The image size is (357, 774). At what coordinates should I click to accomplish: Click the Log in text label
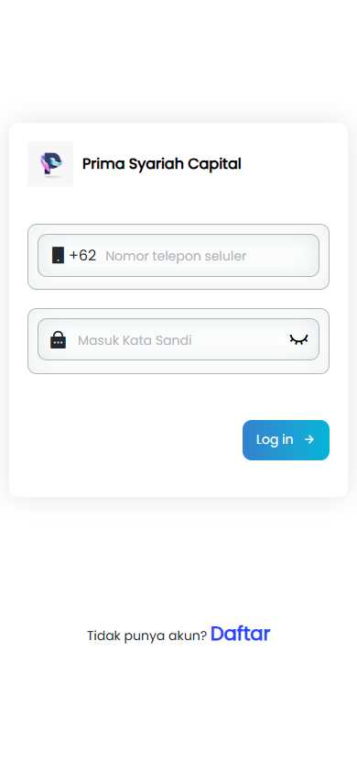point(275,439)
